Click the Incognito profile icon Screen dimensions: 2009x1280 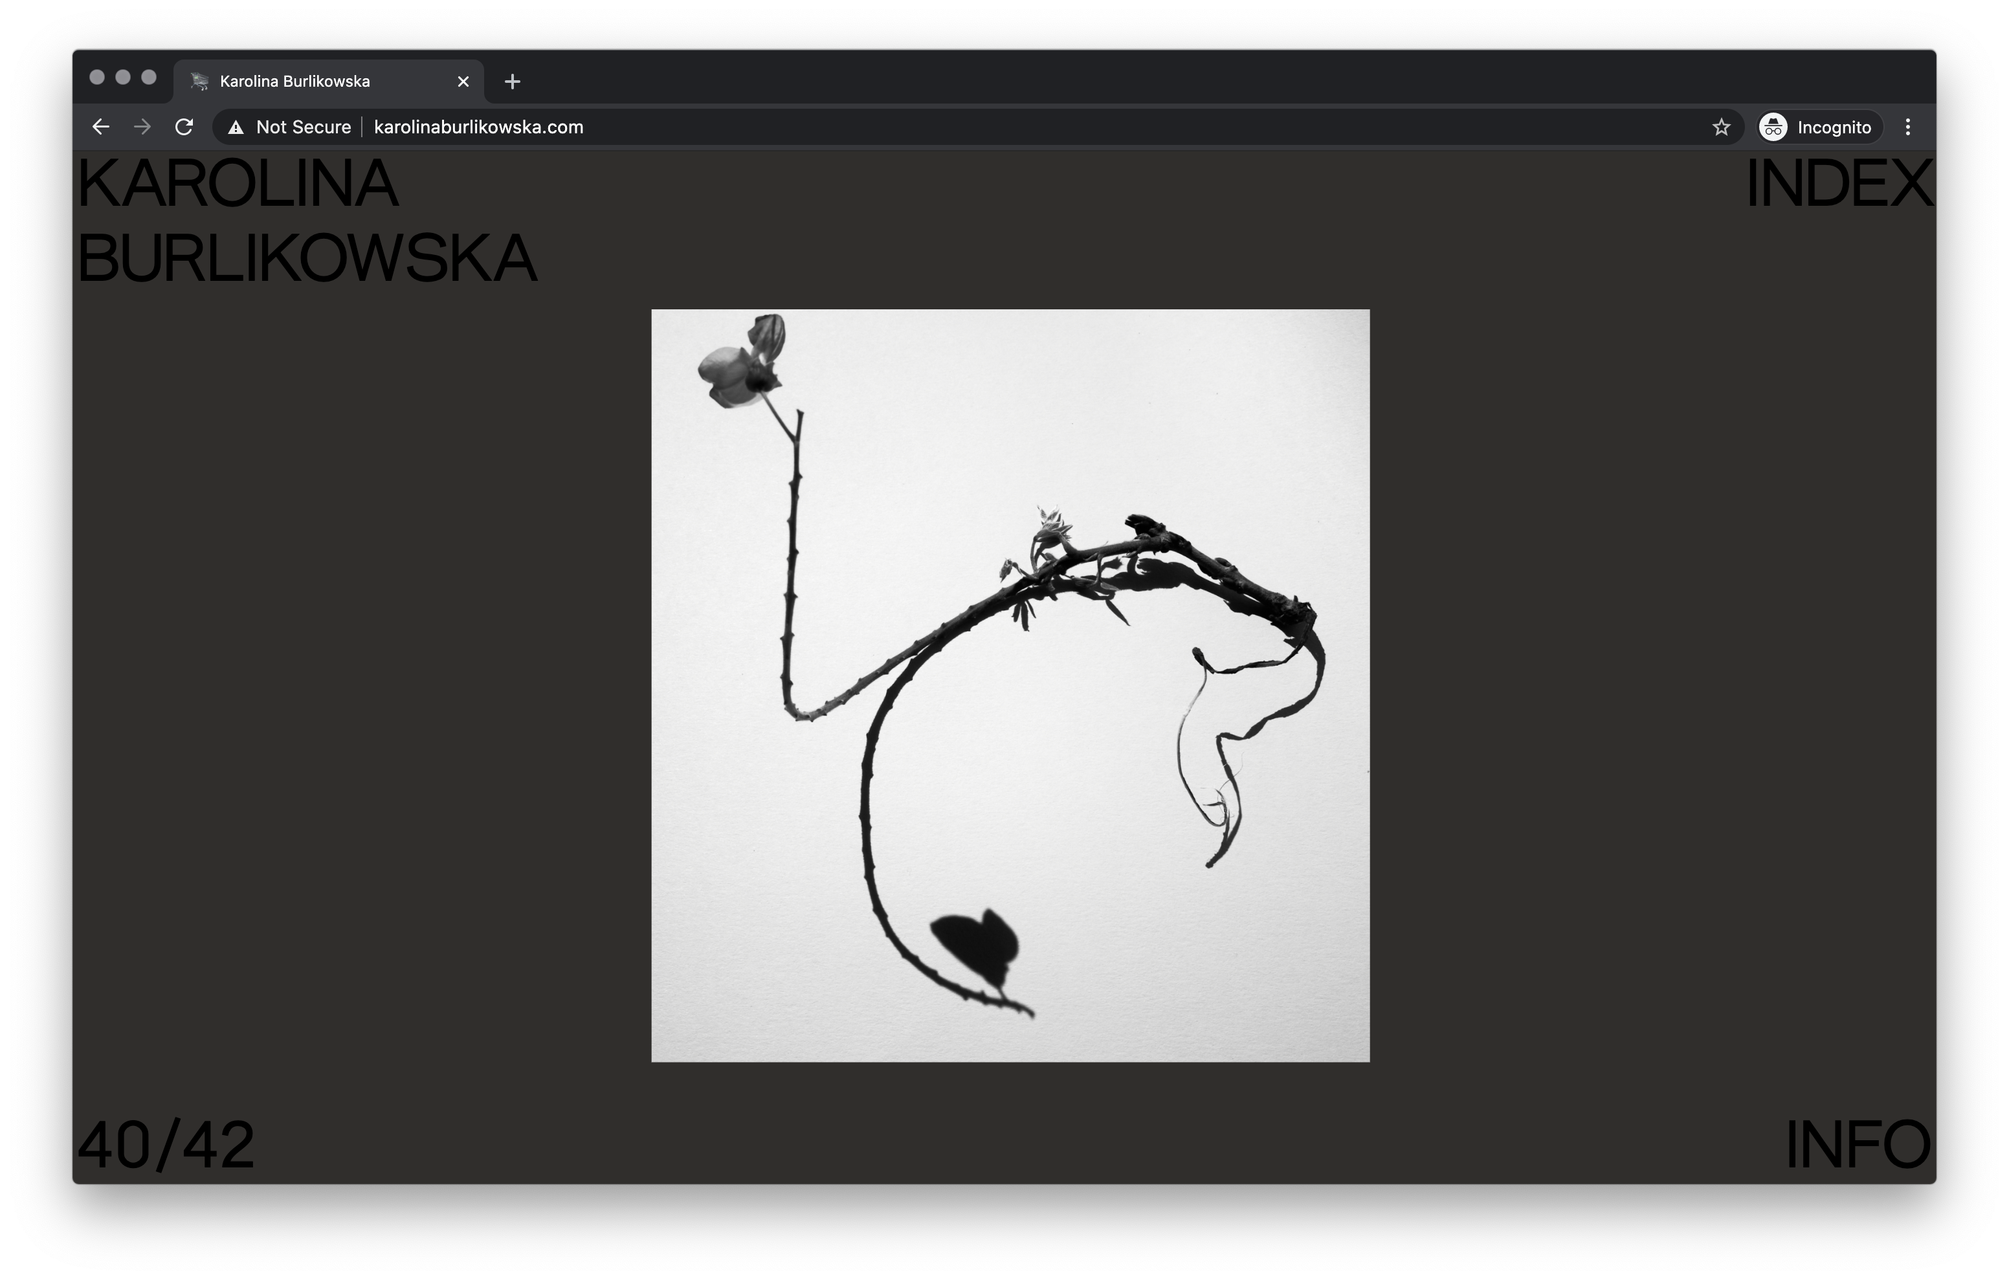click(1773, 127)
